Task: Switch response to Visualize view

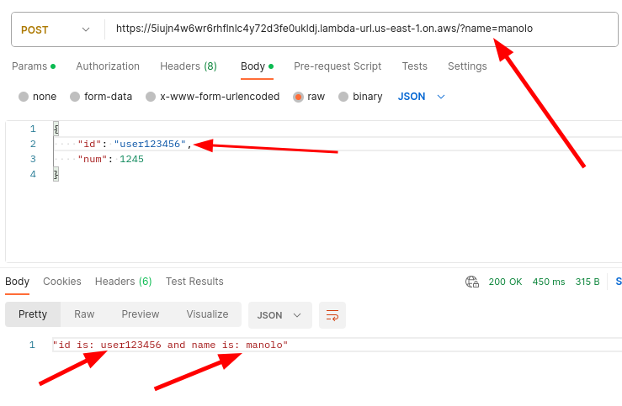Action: (x=207, y=314)
